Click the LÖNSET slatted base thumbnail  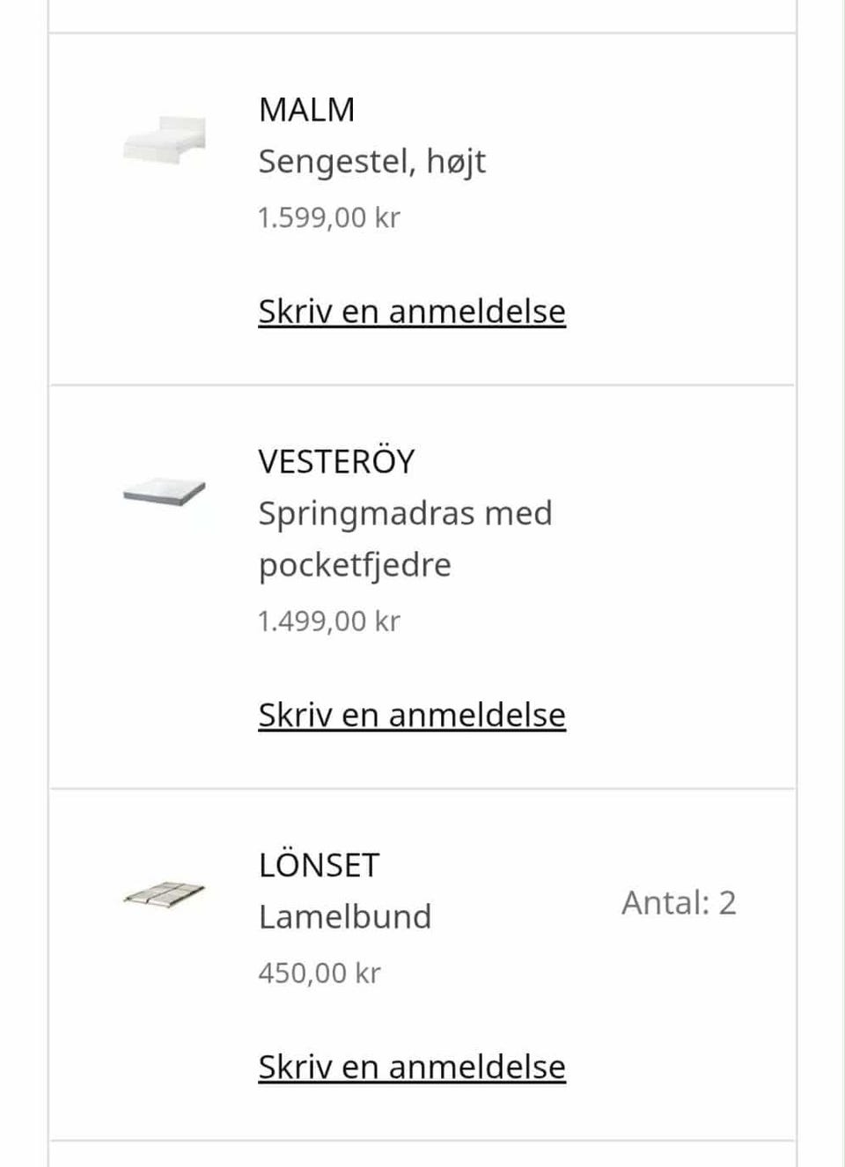pyautogui.click(x=165, y=893)
